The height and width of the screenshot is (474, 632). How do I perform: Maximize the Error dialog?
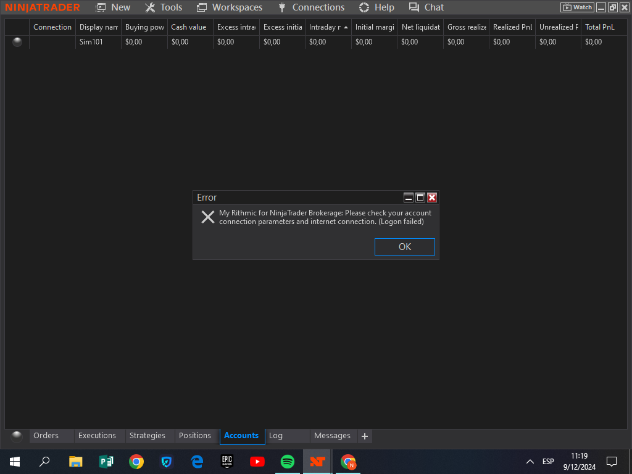point(420,197)
